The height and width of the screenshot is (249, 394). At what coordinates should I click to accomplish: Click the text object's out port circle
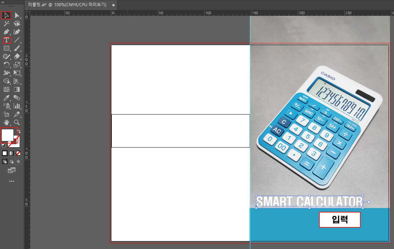pos(369,202)
